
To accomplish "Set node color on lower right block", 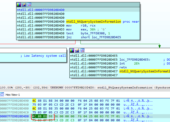I will [x=72, y=50].
